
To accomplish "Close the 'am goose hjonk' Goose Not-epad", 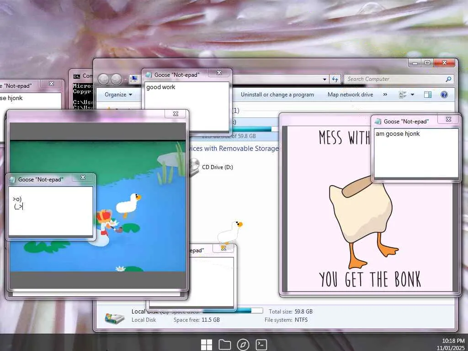I will click(448, 119).
